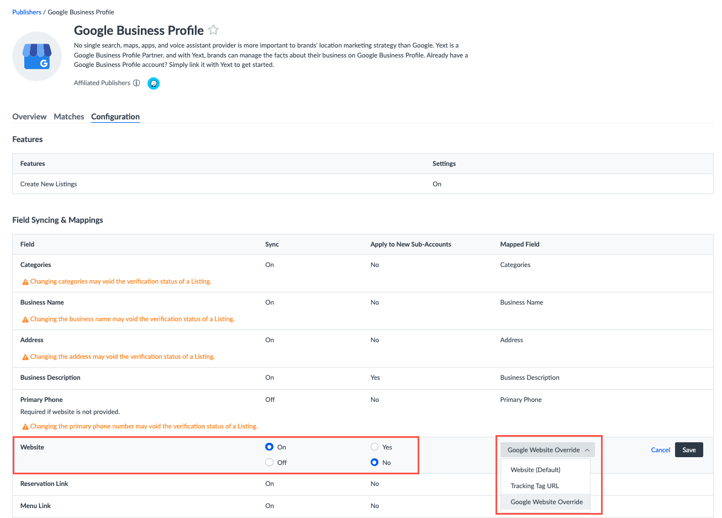722x518 pixels.
Task: Click the 'Changing the address may void' warning
Action: (122, 357)
